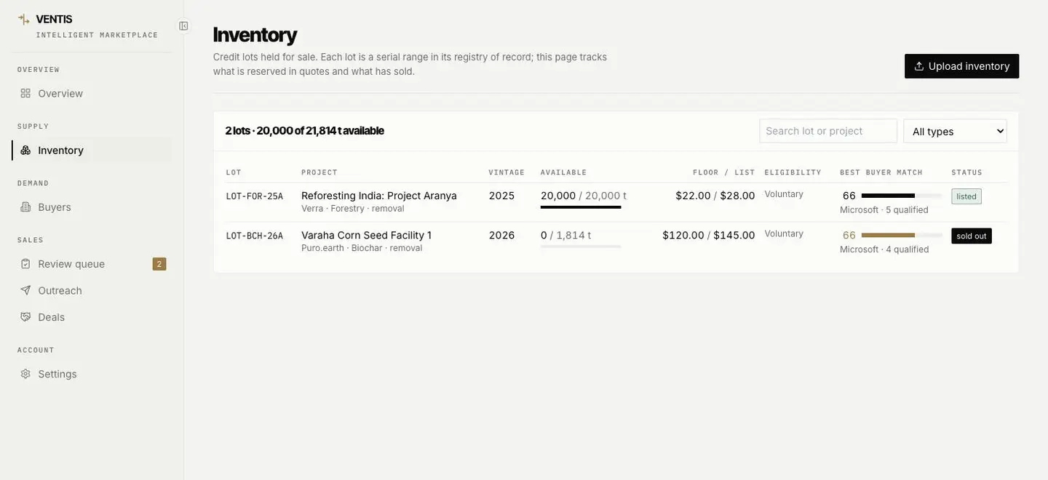This screenshot has height=480, width=1048.
Task: Click the upload arrow icon on Upload inventory
Action: pyautogui.click(x=919, y=66)
